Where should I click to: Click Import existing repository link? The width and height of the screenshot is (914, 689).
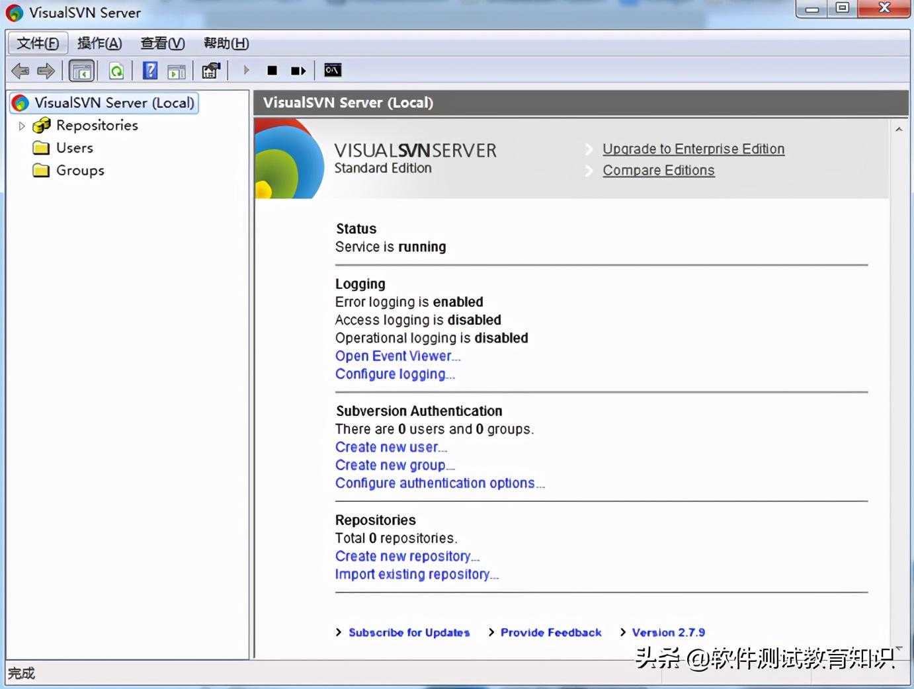[x=417, y=575]
